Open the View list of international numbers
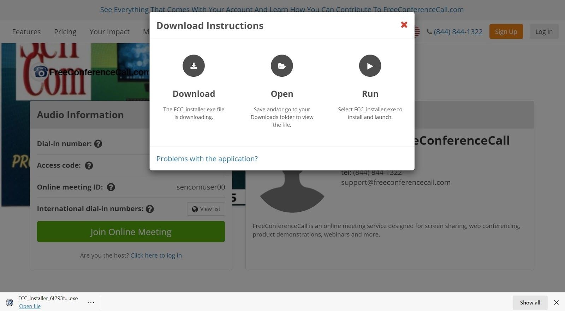The image size is (565, 311). click(206, 209)
